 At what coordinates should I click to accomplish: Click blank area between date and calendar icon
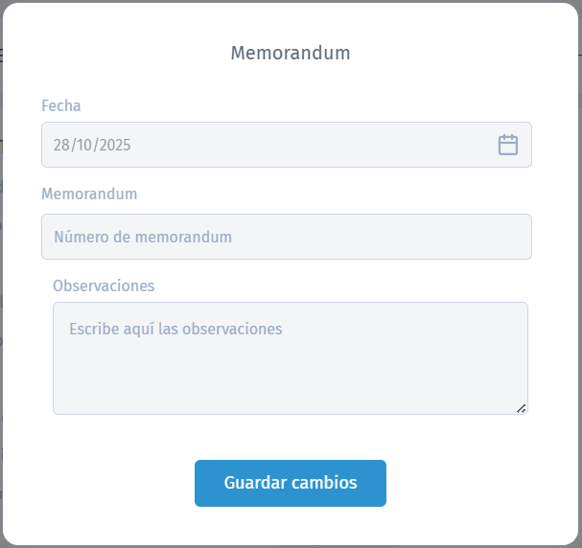click(316, 145)
